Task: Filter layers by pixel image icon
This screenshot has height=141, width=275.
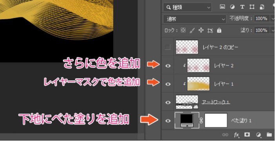Action: click(x=223, y=7)
